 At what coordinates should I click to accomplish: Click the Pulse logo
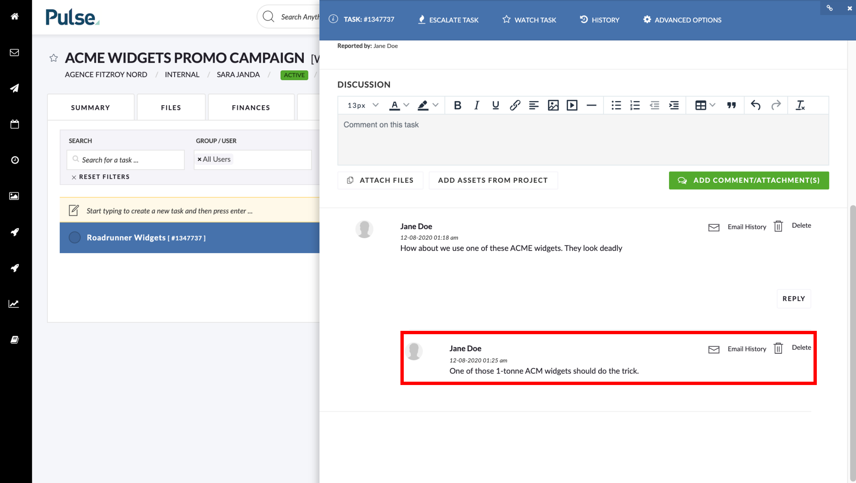(x=72, y=17)
